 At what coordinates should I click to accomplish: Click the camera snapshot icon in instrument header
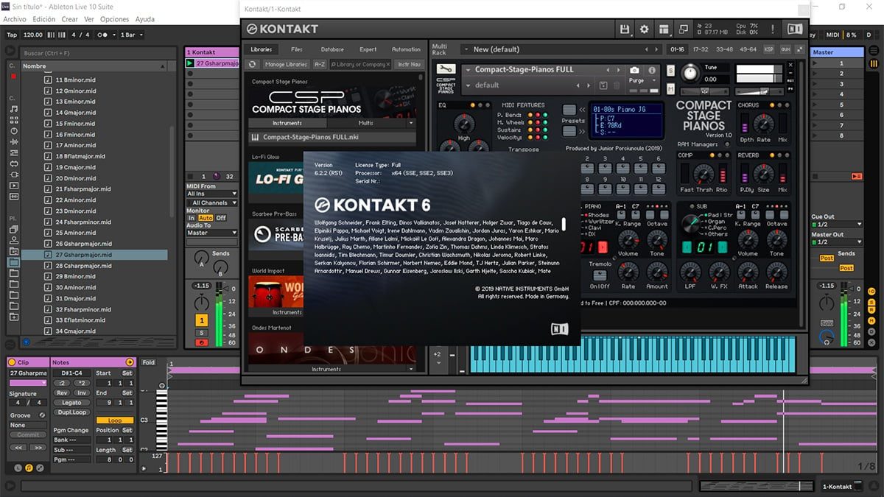[x=635, y=70]
